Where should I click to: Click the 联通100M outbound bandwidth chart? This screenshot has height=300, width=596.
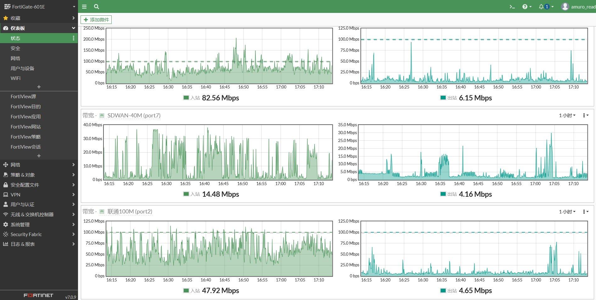pyautogui.click(x=474, y=248)
